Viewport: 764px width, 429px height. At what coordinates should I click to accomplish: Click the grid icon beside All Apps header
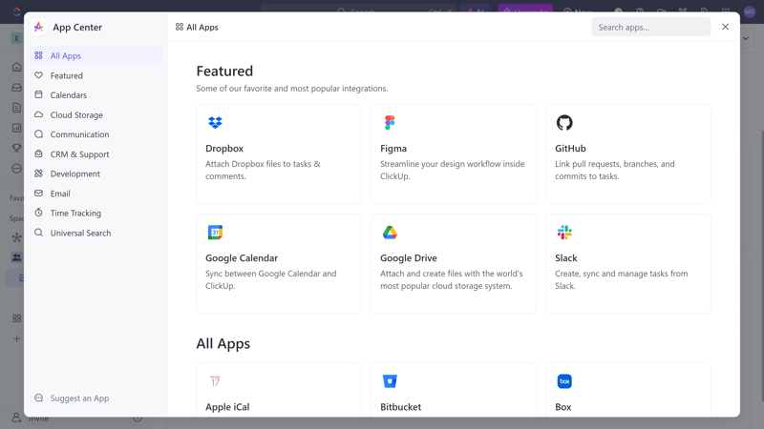click(x=180, y=27)
